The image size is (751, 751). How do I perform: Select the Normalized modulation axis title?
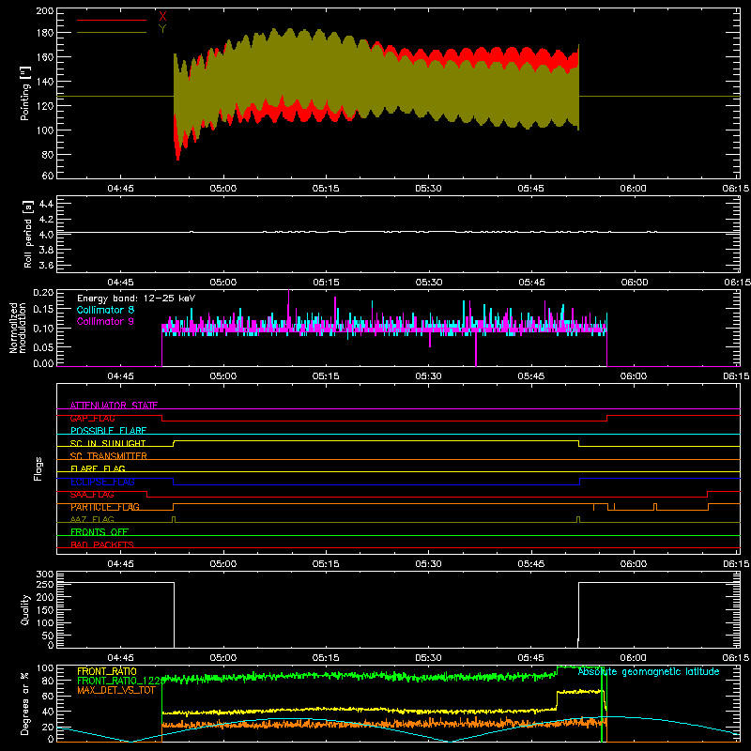pos(19,328)
